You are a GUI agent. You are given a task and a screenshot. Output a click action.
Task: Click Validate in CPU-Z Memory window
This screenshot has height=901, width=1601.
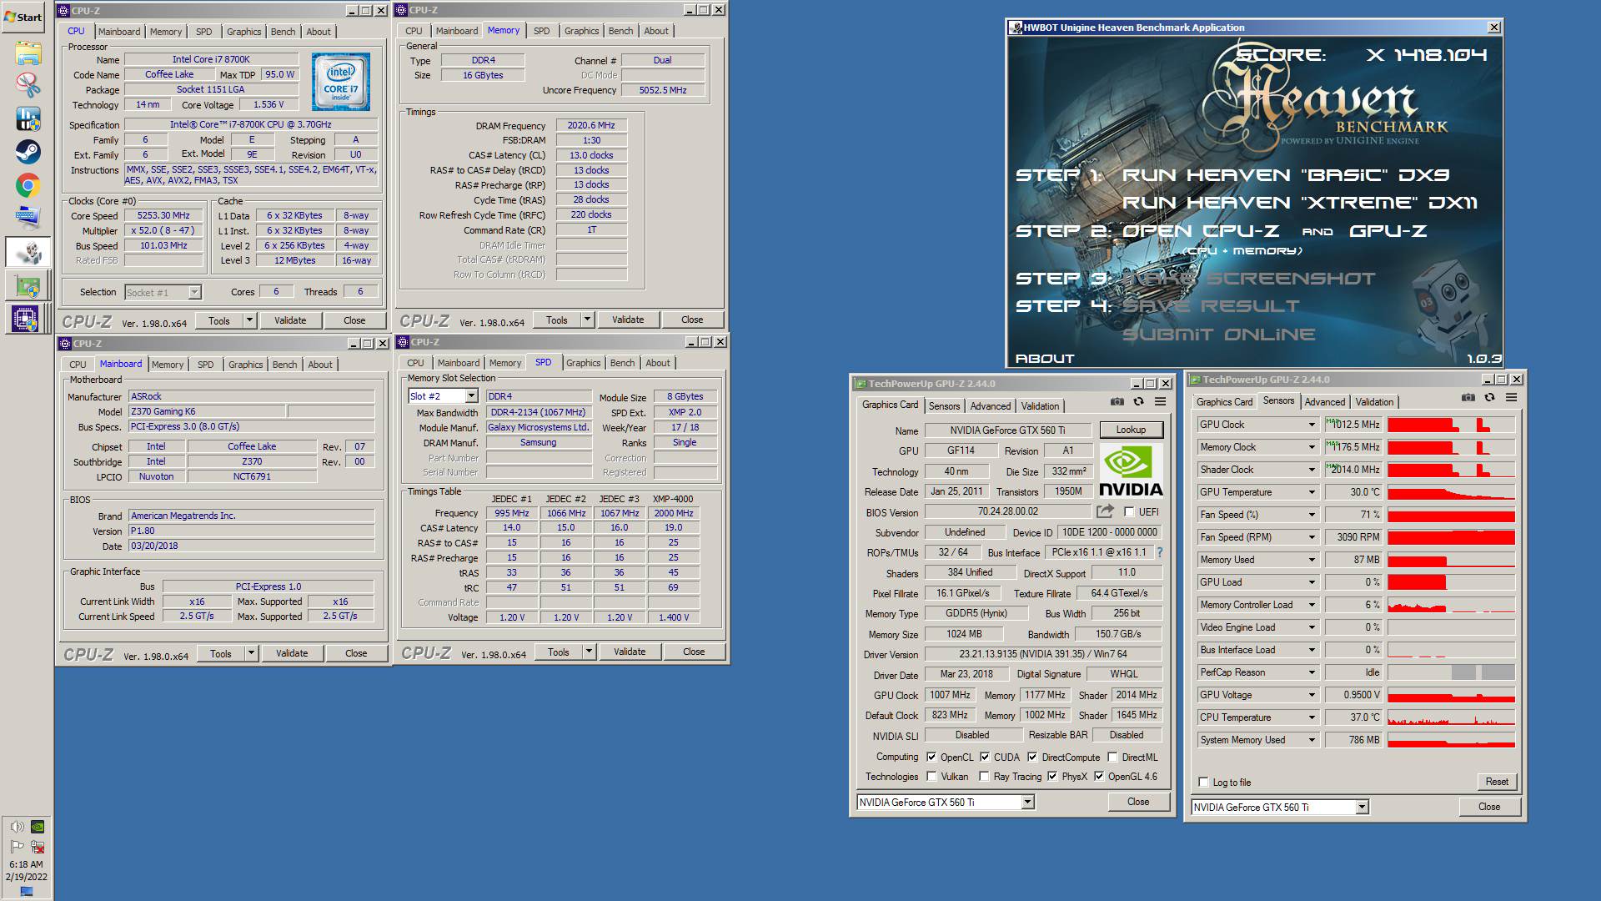coord(627,320)
